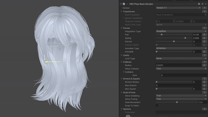Click the Gravity slider handle
This screenshot has width=208, height=117.
point(174,42)
